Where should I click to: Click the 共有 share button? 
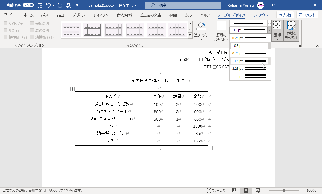pos(285,15)
